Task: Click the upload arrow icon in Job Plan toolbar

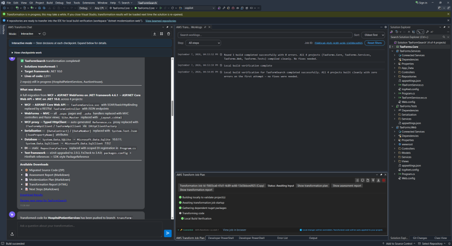Action: [x=373, y=180]
